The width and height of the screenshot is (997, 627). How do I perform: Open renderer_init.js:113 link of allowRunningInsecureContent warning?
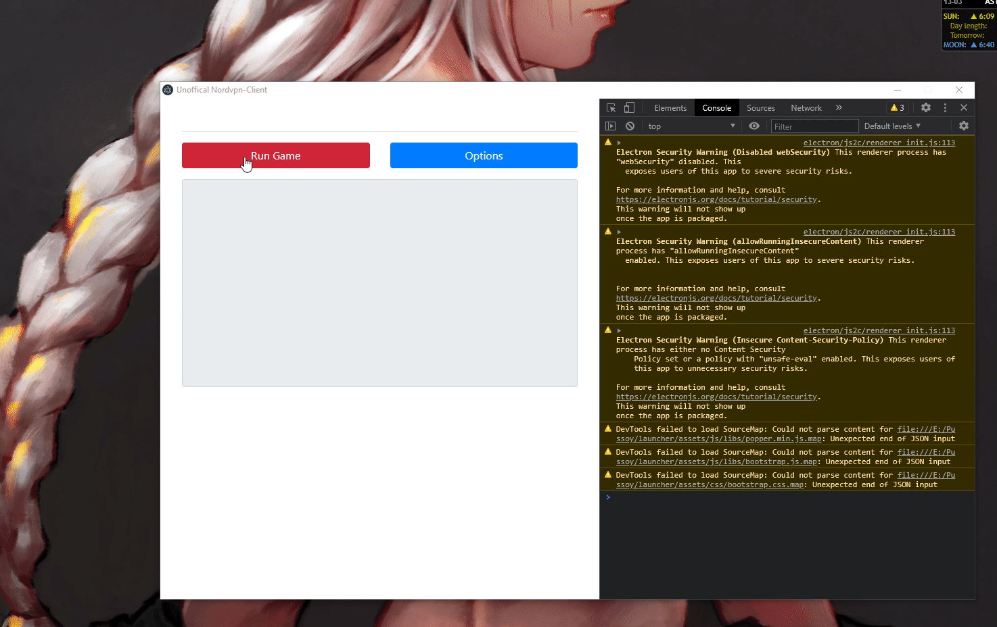(x=879, y=232)
